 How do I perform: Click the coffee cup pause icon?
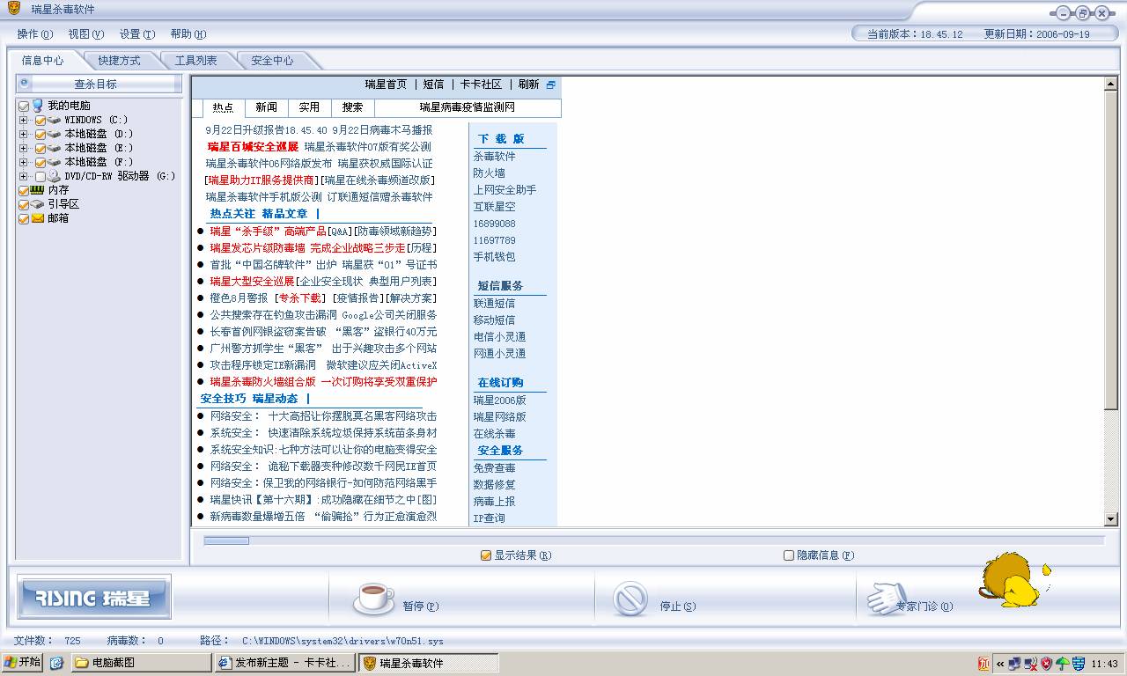click(374, 598)
